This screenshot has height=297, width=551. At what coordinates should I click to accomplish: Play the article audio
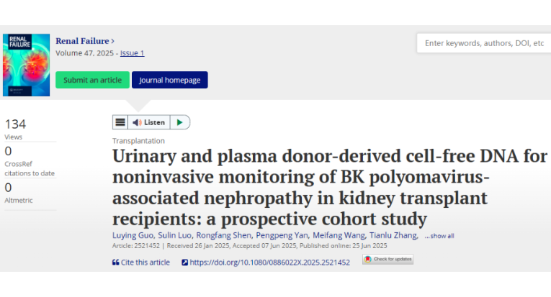tap(179, 122)
